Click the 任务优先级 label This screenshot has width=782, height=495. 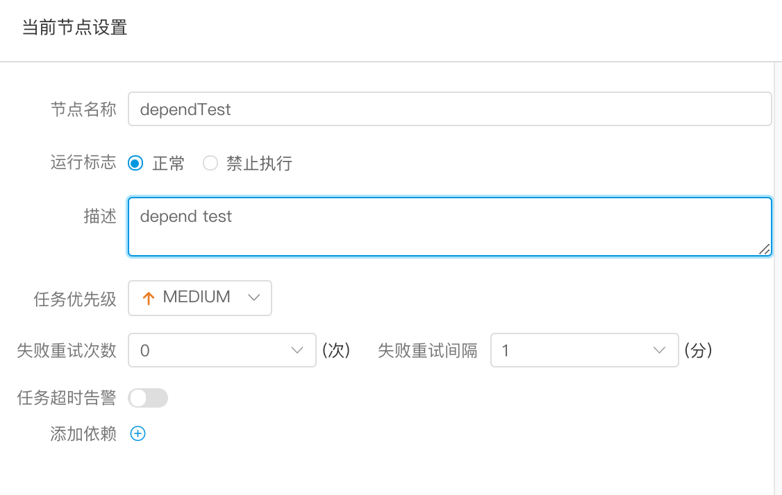[75, 298]
